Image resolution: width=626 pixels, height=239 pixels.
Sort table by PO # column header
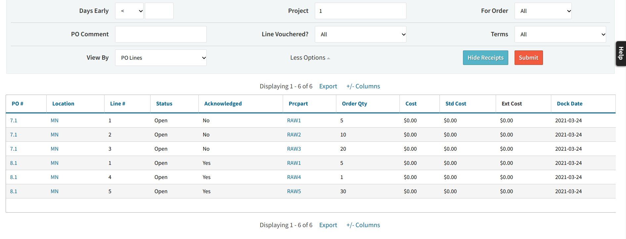click(18, 104)
